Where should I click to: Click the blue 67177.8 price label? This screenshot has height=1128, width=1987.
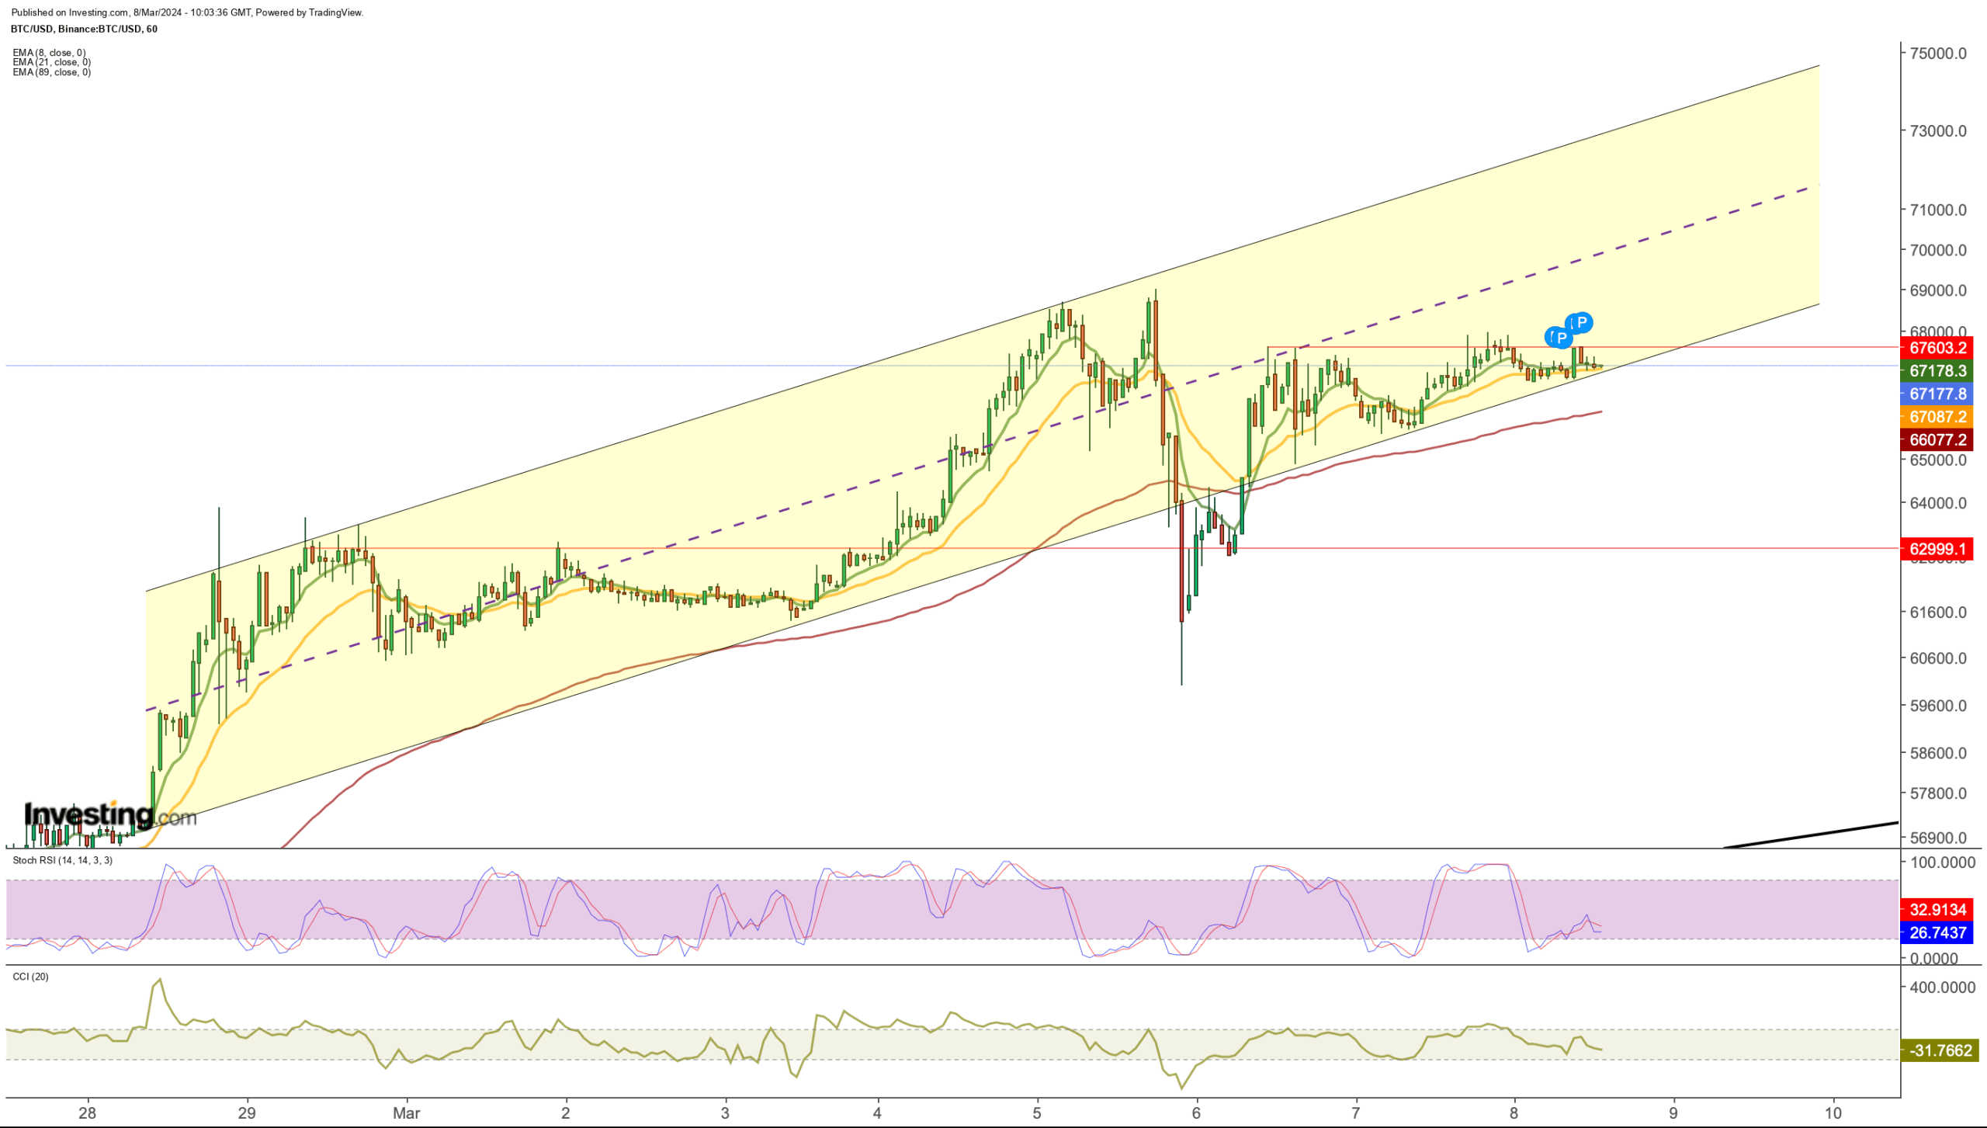click(x=1937, y=394)
